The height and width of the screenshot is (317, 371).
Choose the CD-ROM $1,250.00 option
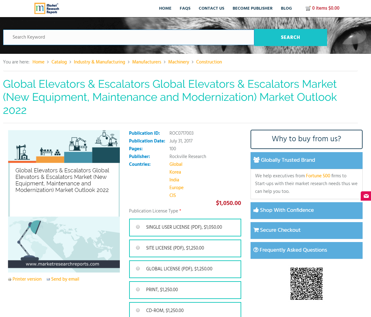click(x=185, y=310)
